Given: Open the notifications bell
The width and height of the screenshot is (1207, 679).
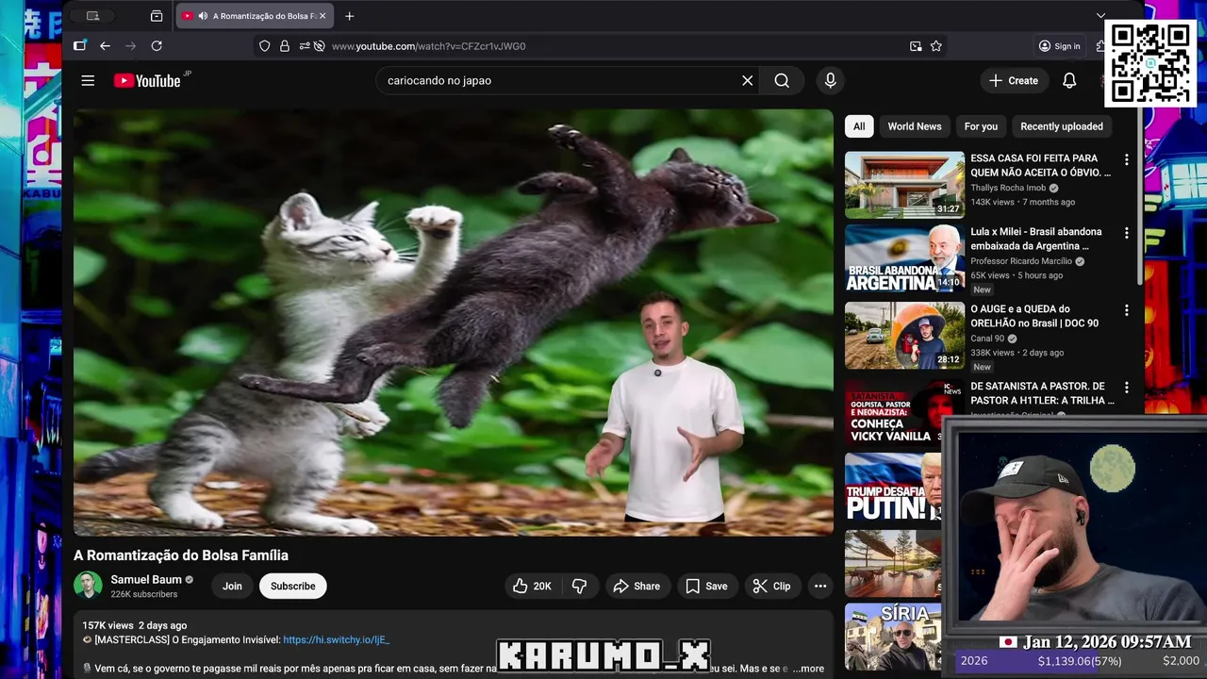Looking at the screenshot, I should pos(1069,80).
